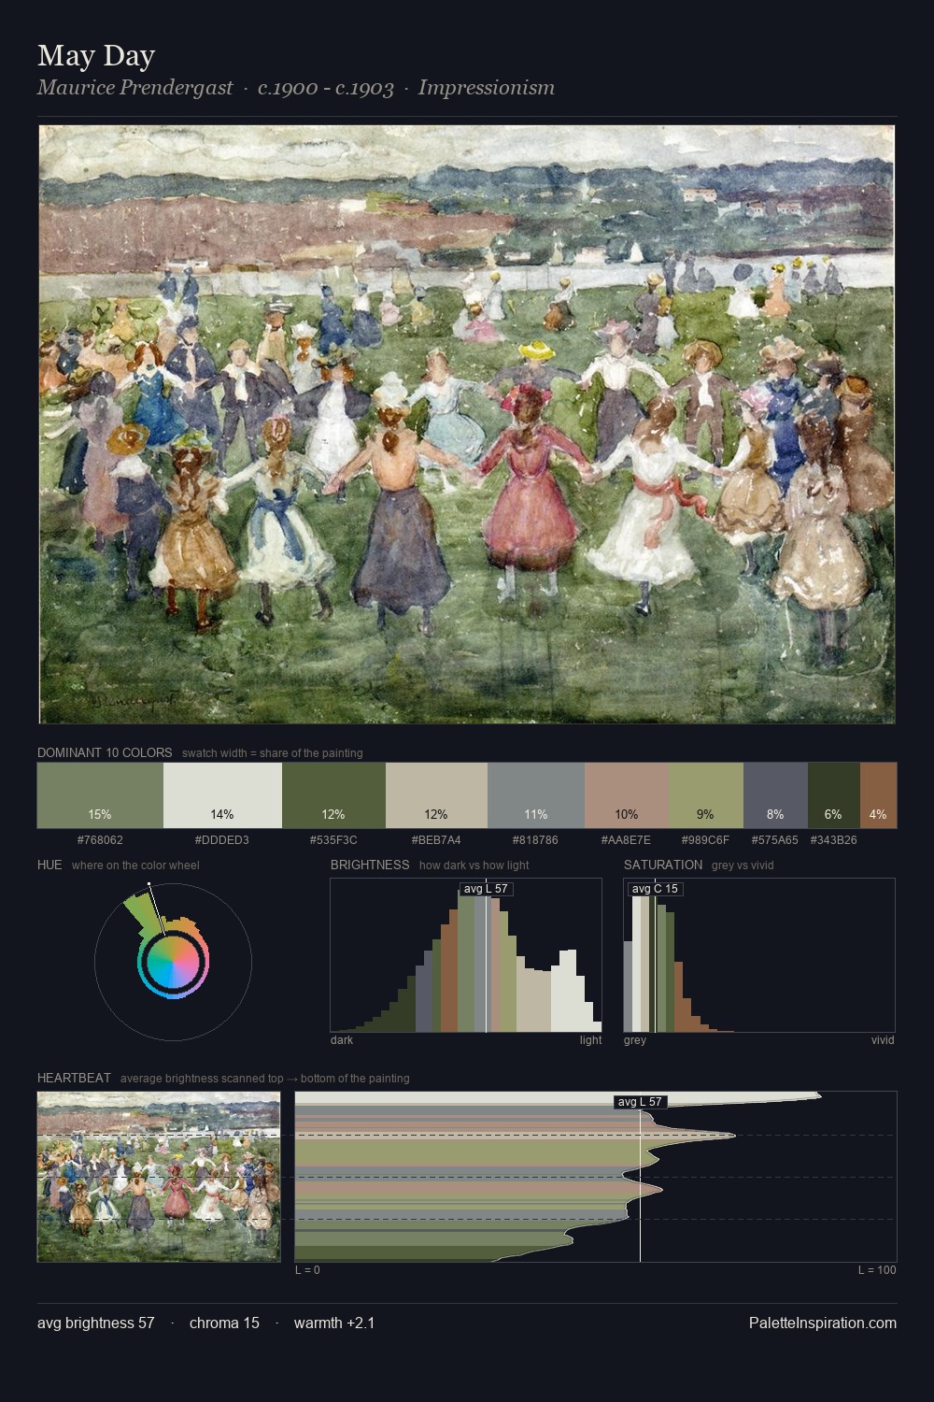Click the 'HEARTBEAT' section heading
The height and width of the screenshot is (1402, 934).
click(74, 1078)
